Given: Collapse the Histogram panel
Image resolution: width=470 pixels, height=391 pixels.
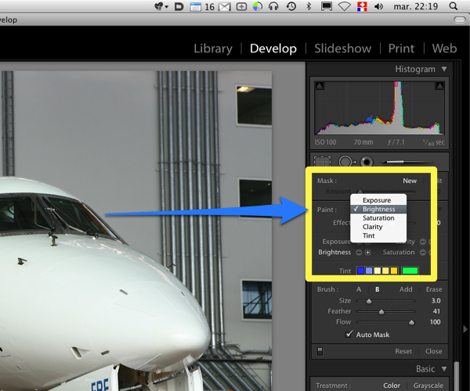Looking at the screenshot, I should [x=444, y=69].
